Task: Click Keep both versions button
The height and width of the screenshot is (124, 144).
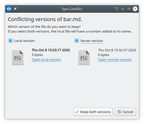Action: [x=93, y=112]
